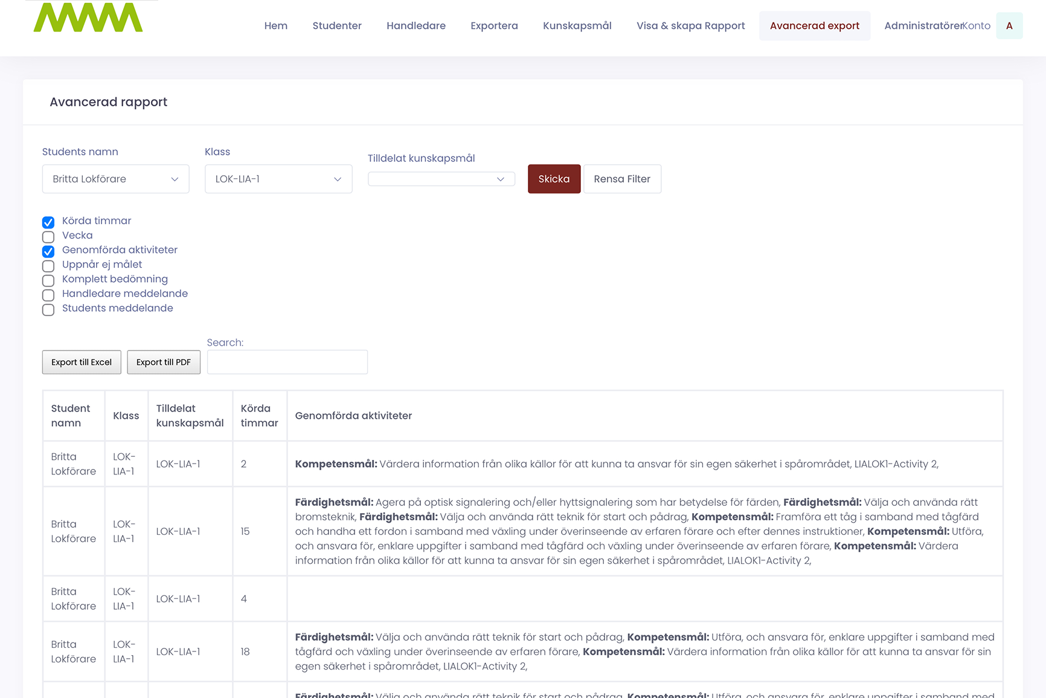Open the Tilldelat kunskapsmål dropdown
Image resolution: width=1046 pixels, height=698 pixels.
pyautogui.click(x=441, y=179)
